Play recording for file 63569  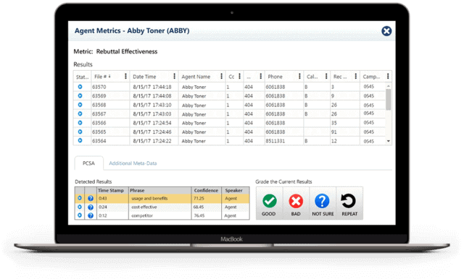(x=80, y=96)
